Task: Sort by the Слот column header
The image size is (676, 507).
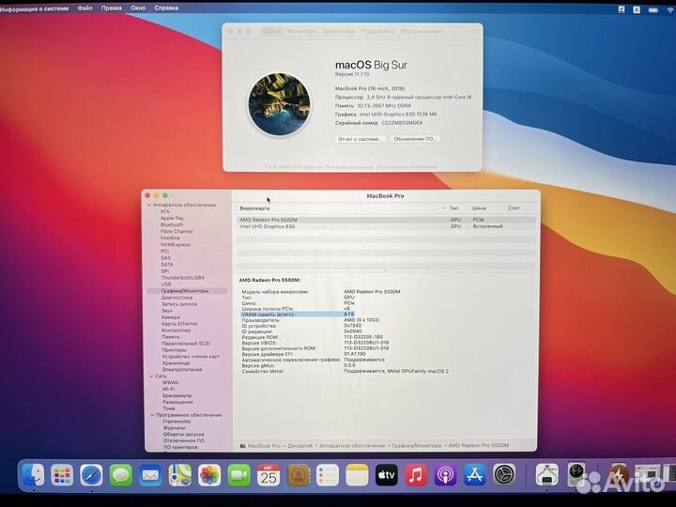Action: click(514, 208)
